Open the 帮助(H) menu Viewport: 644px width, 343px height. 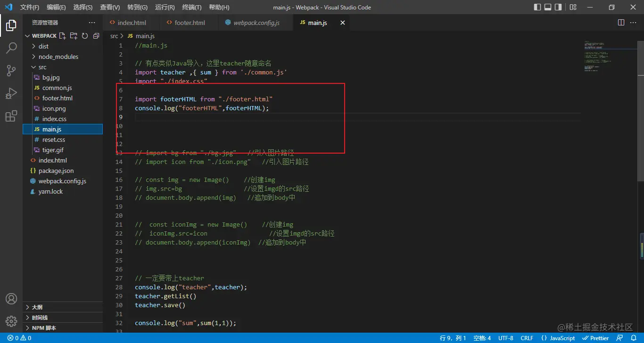(219, 7)
